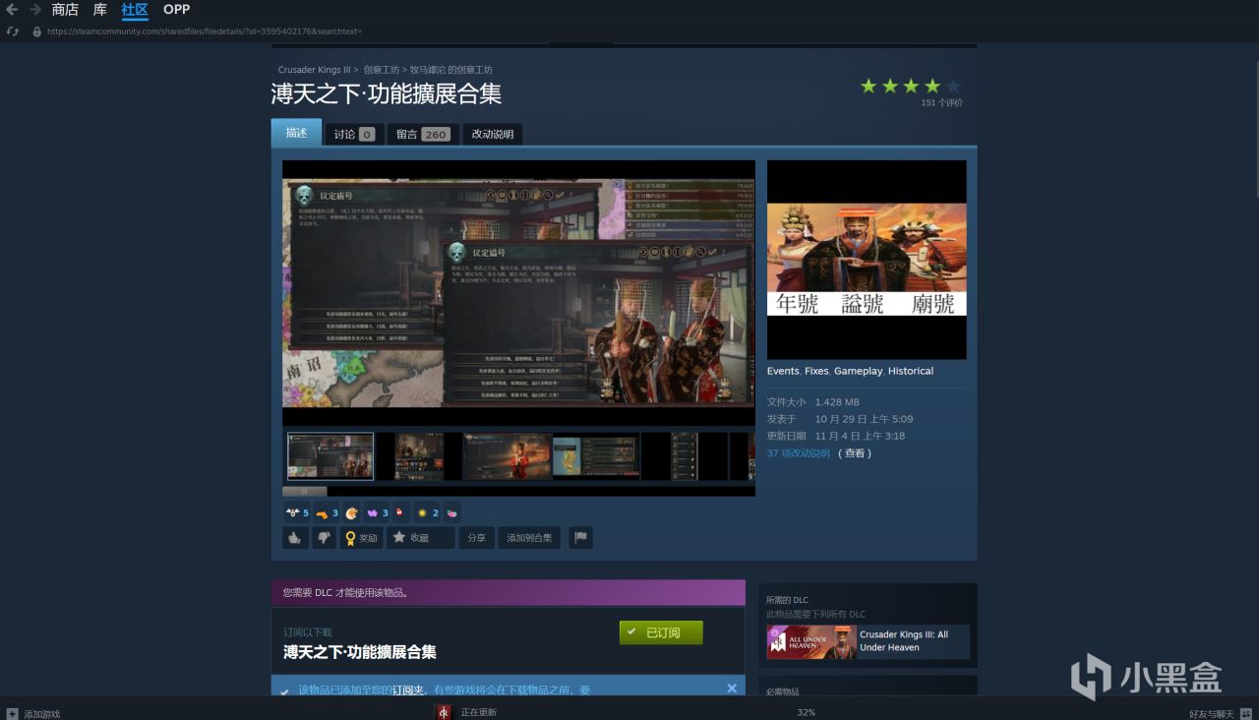Image resolution: width=1259 pixels, height=720 pixels.
Task: Click the 分享 share button
Action: (476, 538)
